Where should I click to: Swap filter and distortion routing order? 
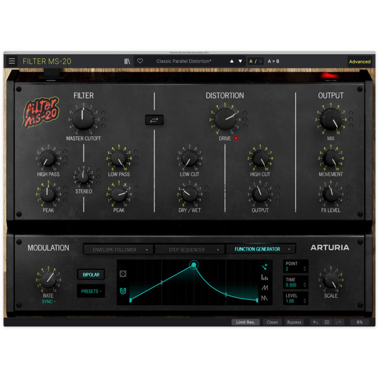click(x=154, y=120)
